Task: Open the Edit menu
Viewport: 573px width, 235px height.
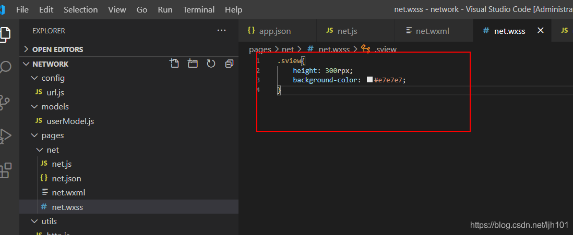Action: [46, 10]
